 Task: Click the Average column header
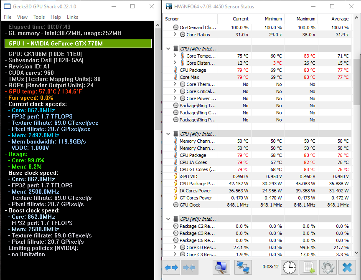pyautogui.click(x=335, y=19)
